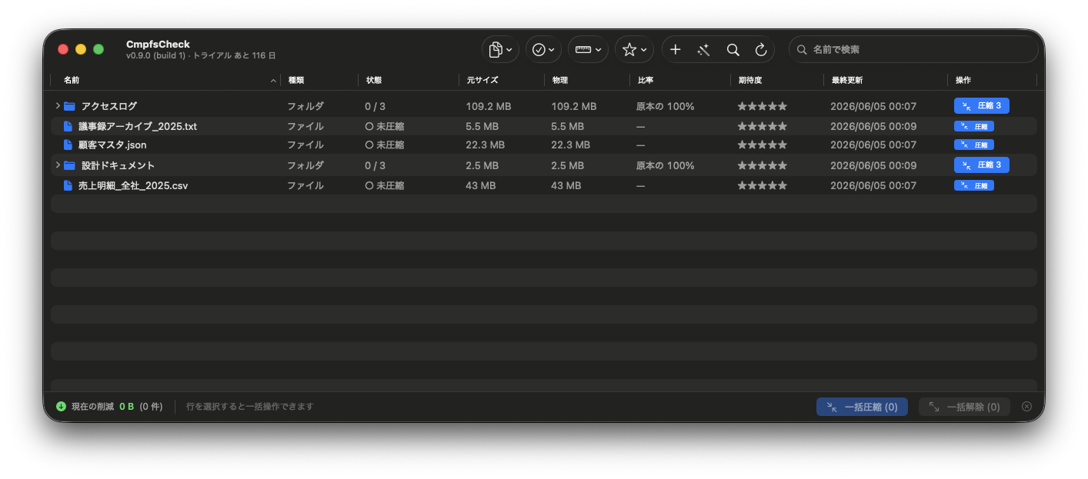This screenshot has height=479, width=1088.
Task: Click 109.2 MB in the 物理 column
Action: tap(574, 106)
